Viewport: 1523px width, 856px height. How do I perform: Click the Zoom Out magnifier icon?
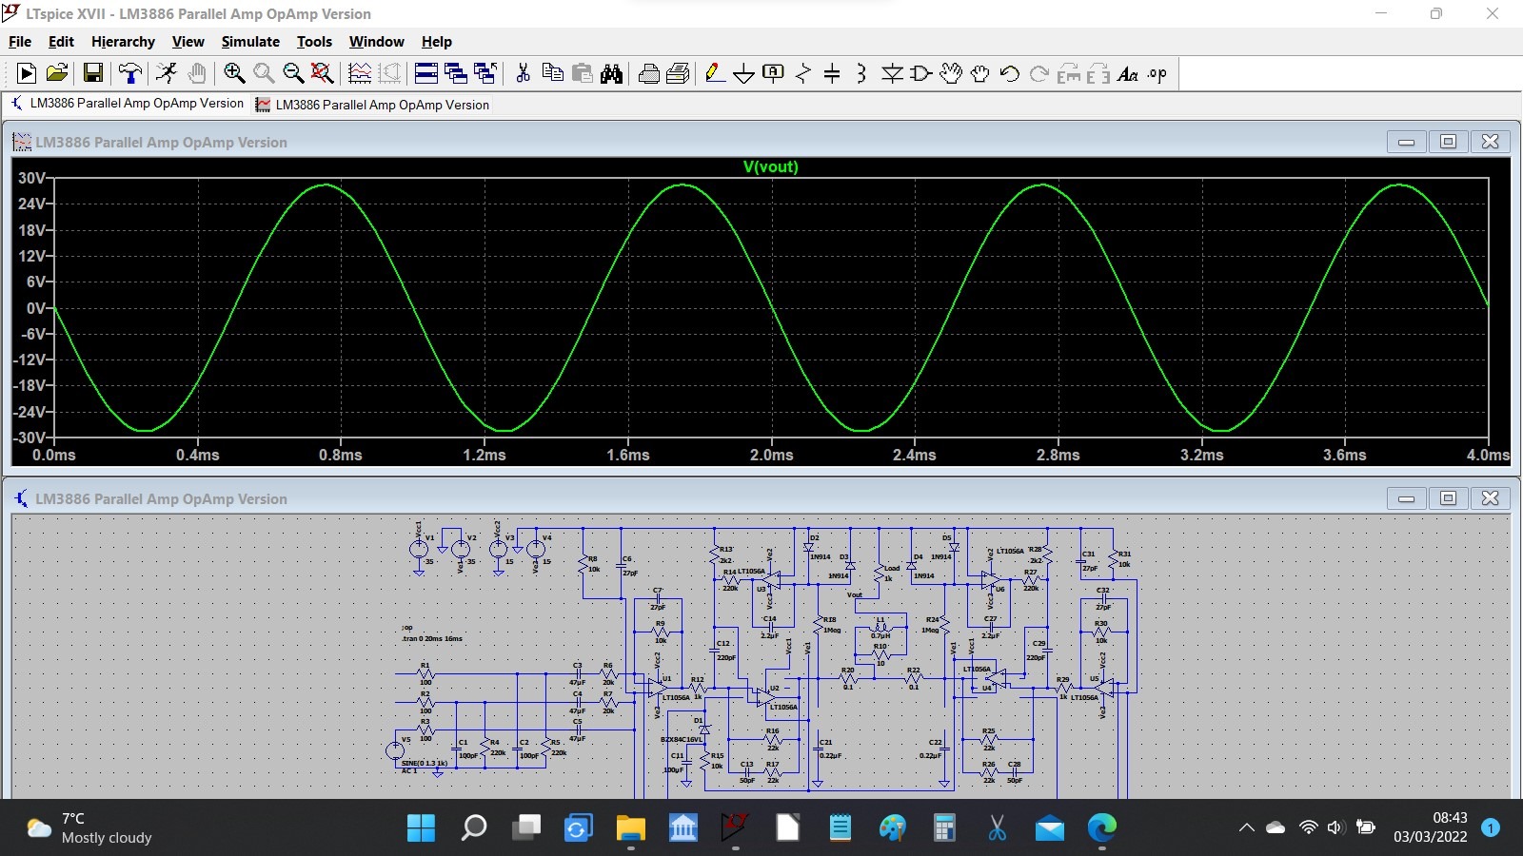point(293,73)
